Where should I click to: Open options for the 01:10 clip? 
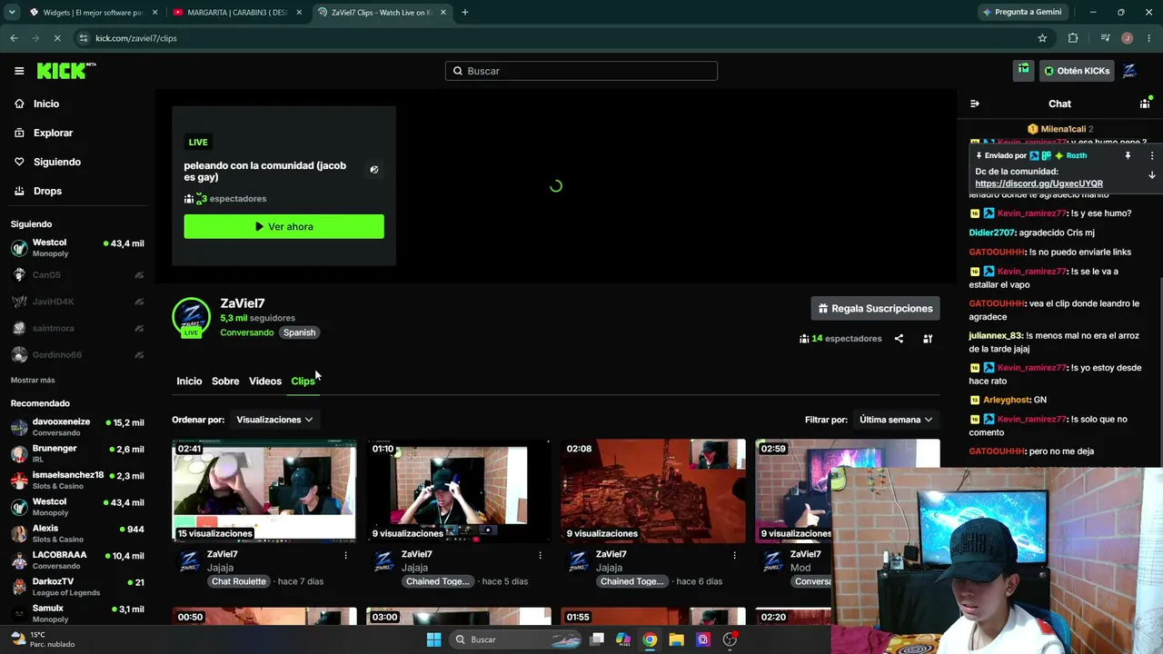click(x=540, y=555)
